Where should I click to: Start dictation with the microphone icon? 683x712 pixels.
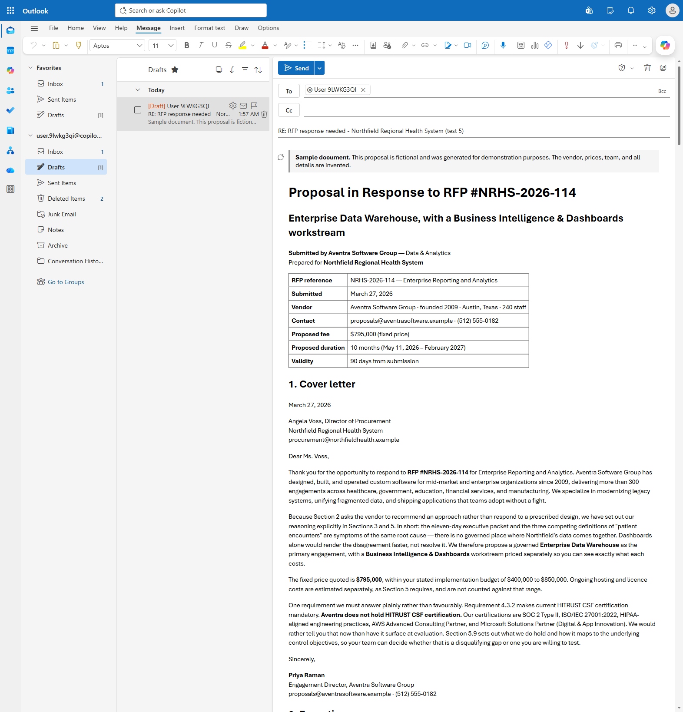click(503, 45)
